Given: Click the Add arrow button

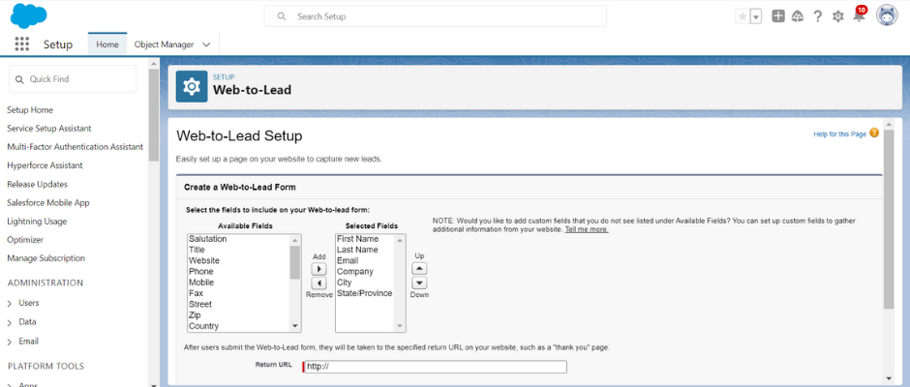Looking at the screenshot, I should coord(319,269).
